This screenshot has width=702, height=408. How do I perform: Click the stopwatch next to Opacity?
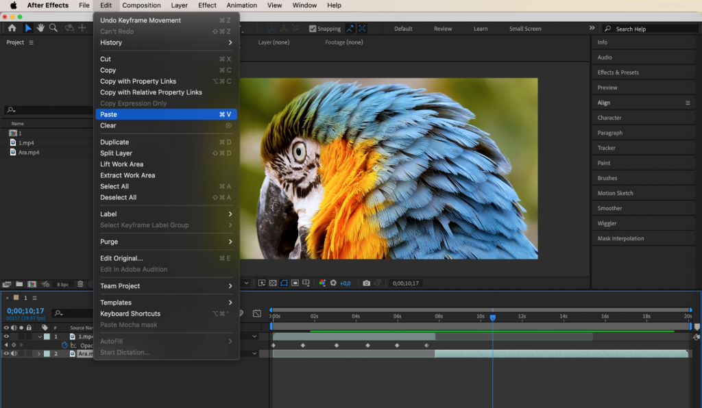pos(63,345)
